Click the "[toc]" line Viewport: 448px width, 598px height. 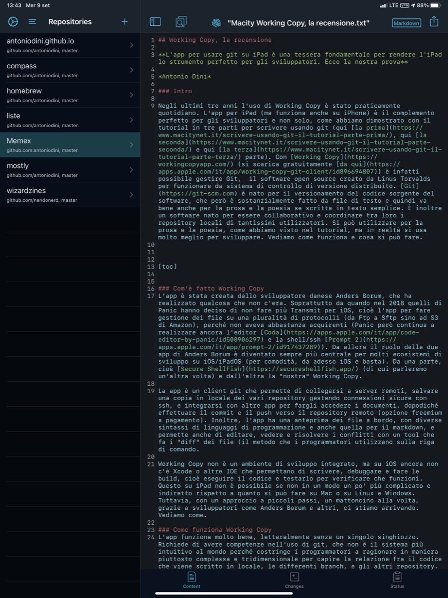(x=167, y=267)
